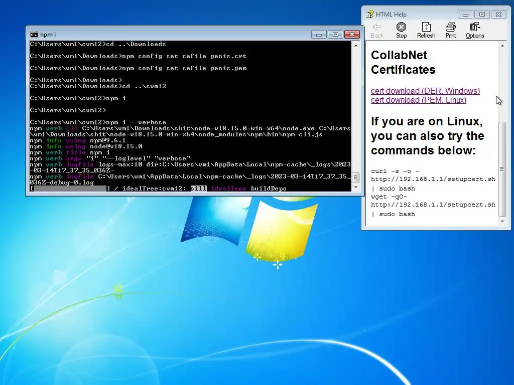Print the HTML Help page
Image resolution: width=514 pixels, height=385 pixels.
(451, 31)
